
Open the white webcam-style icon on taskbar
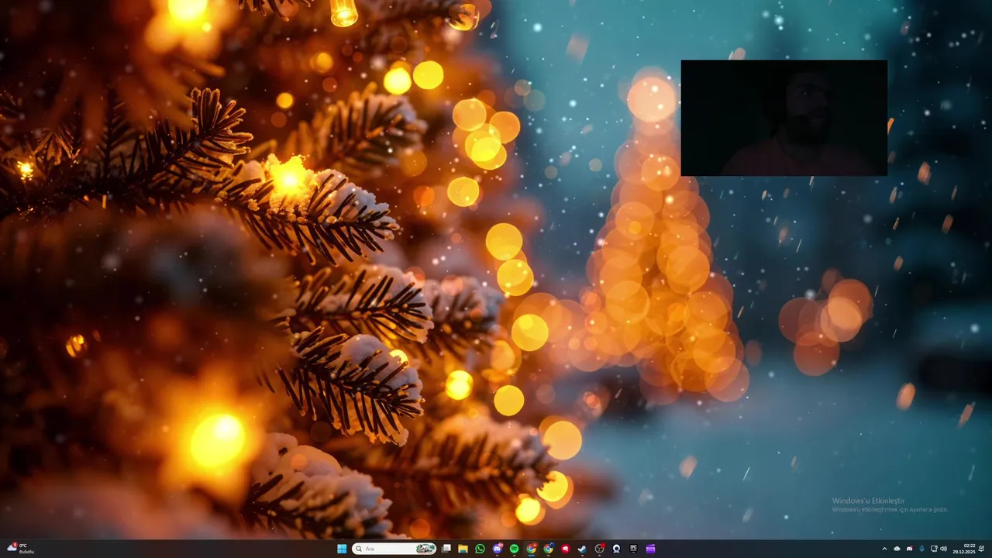pos(616,549)
